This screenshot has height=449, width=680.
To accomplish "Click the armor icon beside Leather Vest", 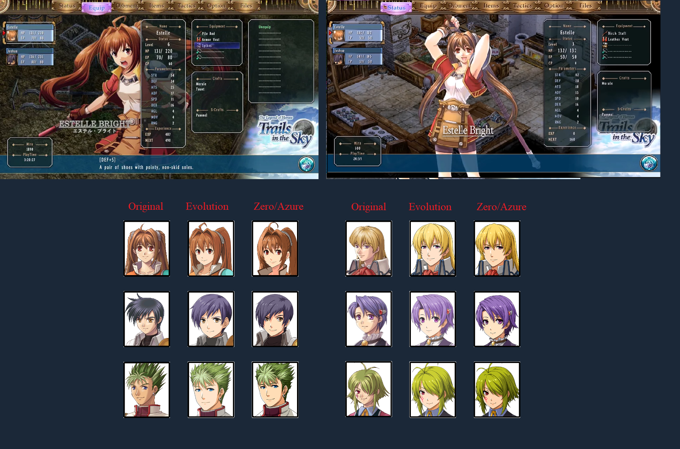I will point(605,39).
